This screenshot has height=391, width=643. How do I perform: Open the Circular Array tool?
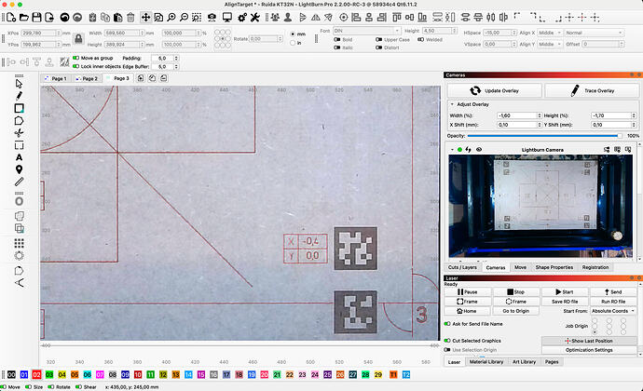(x=19, y=256)
